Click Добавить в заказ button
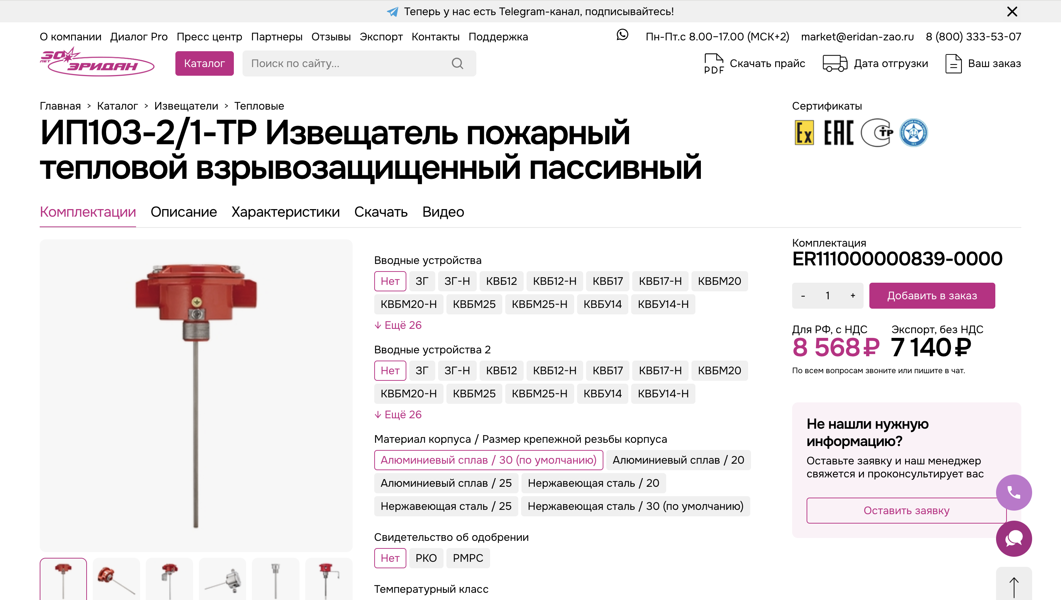This screenshot has height=600, width=1061. 932,295
